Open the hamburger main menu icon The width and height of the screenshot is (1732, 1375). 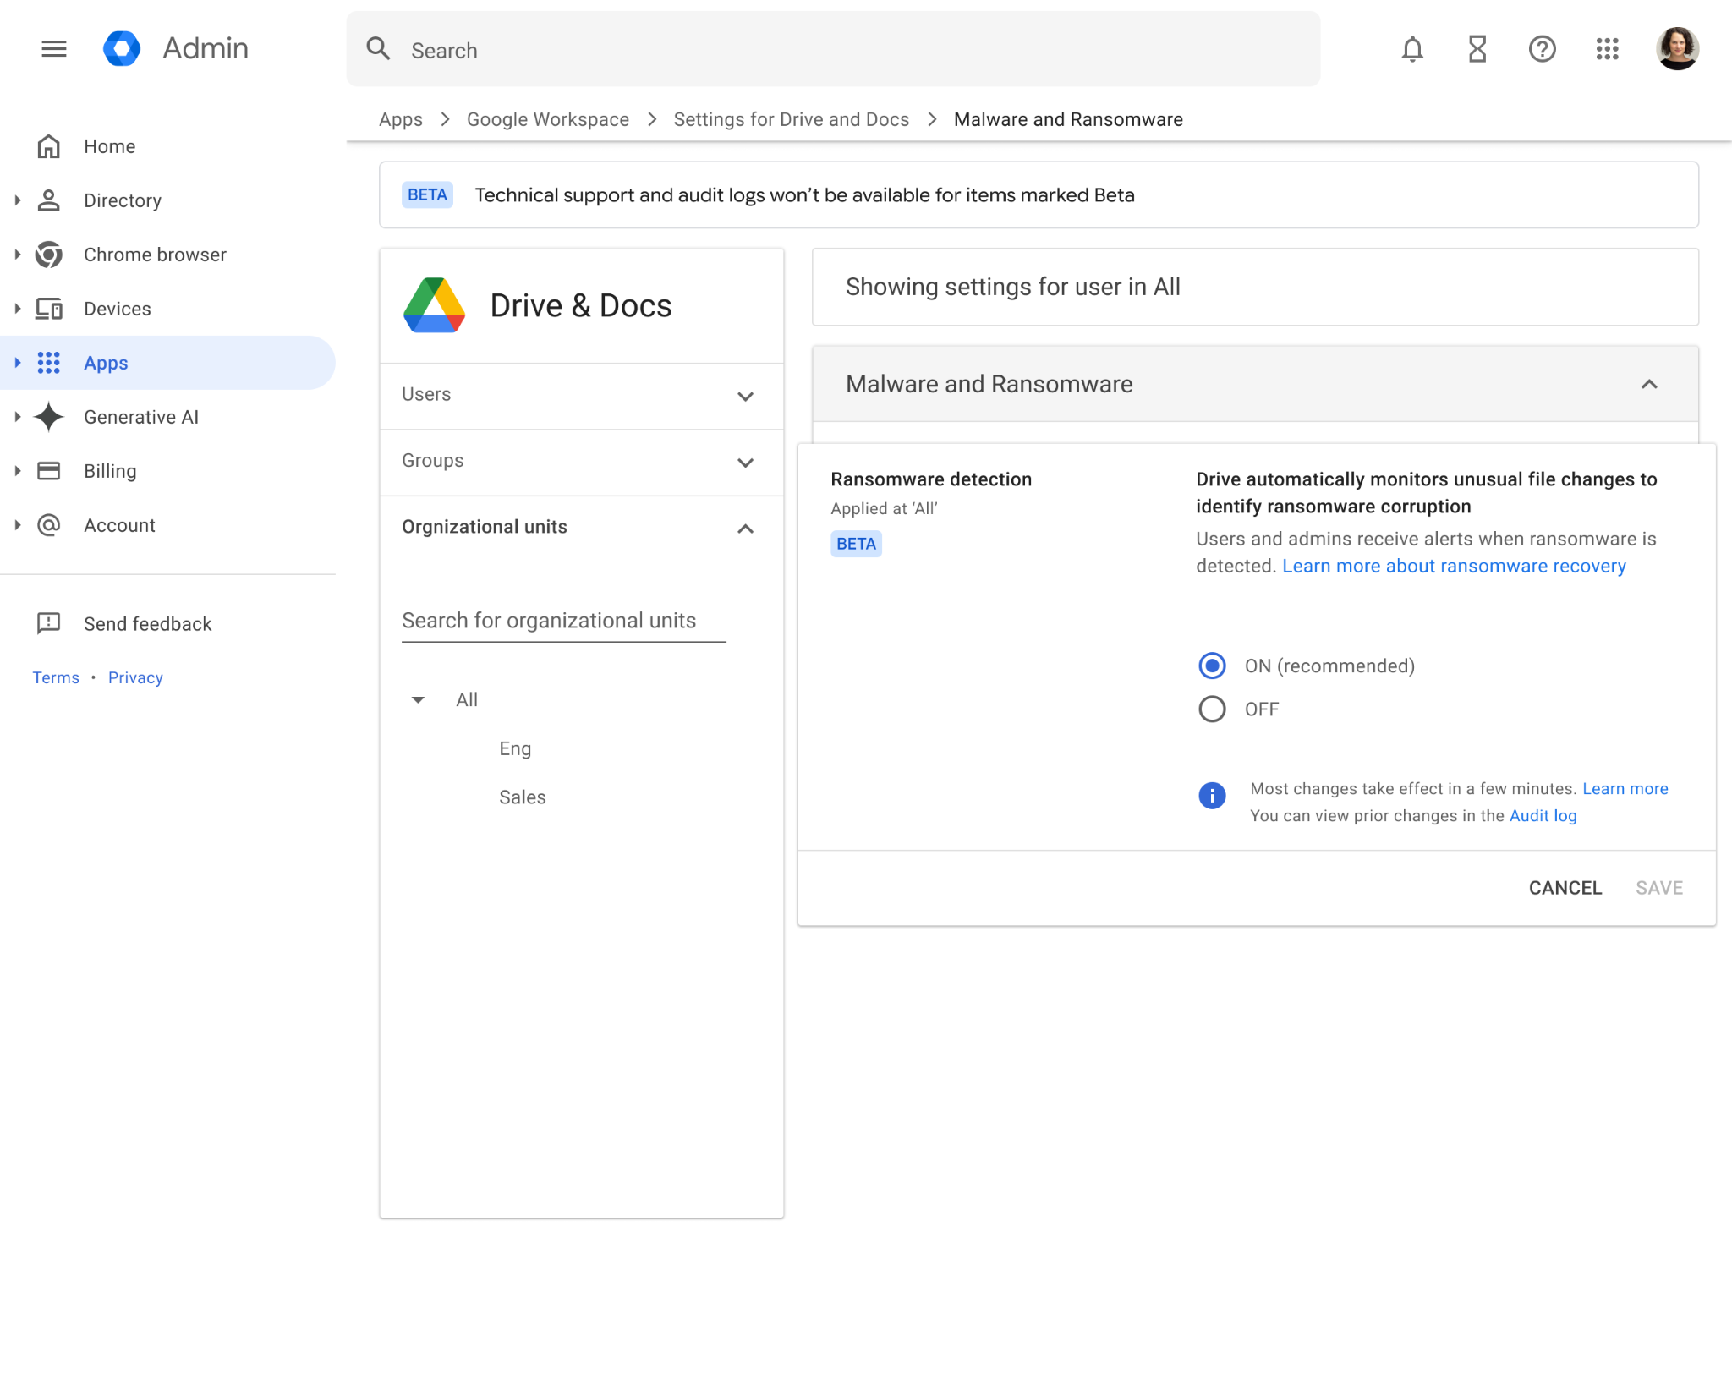pos(53,49)
